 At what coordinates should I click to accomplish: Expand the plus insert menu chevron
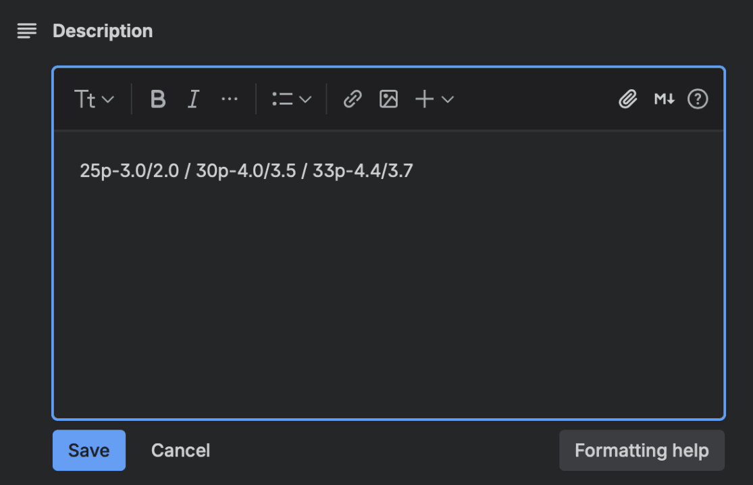448,99
